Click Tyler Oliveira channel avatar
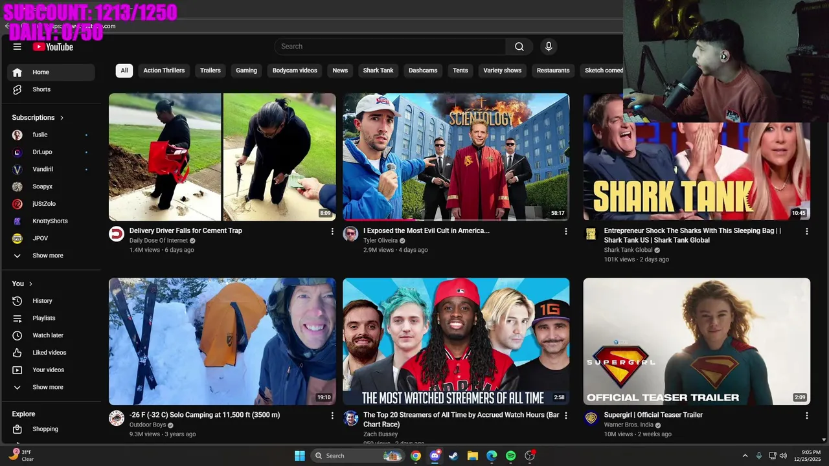Image resolution: width=829 pixels, height=466 pixels. pos(350,234)
